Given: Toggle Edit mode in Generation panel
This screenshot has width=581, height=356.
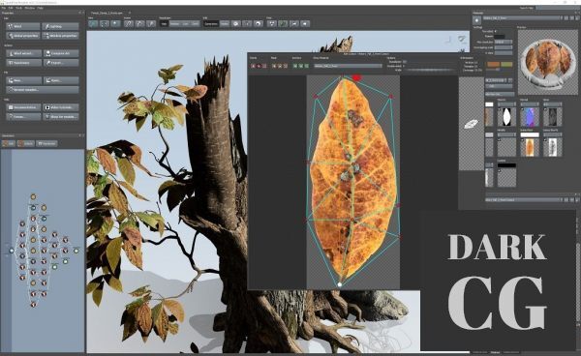Looking at the screenshot, I should [x=8, y=143].
